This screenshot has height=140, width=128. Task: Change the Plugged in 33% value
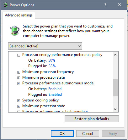[52, 66]
